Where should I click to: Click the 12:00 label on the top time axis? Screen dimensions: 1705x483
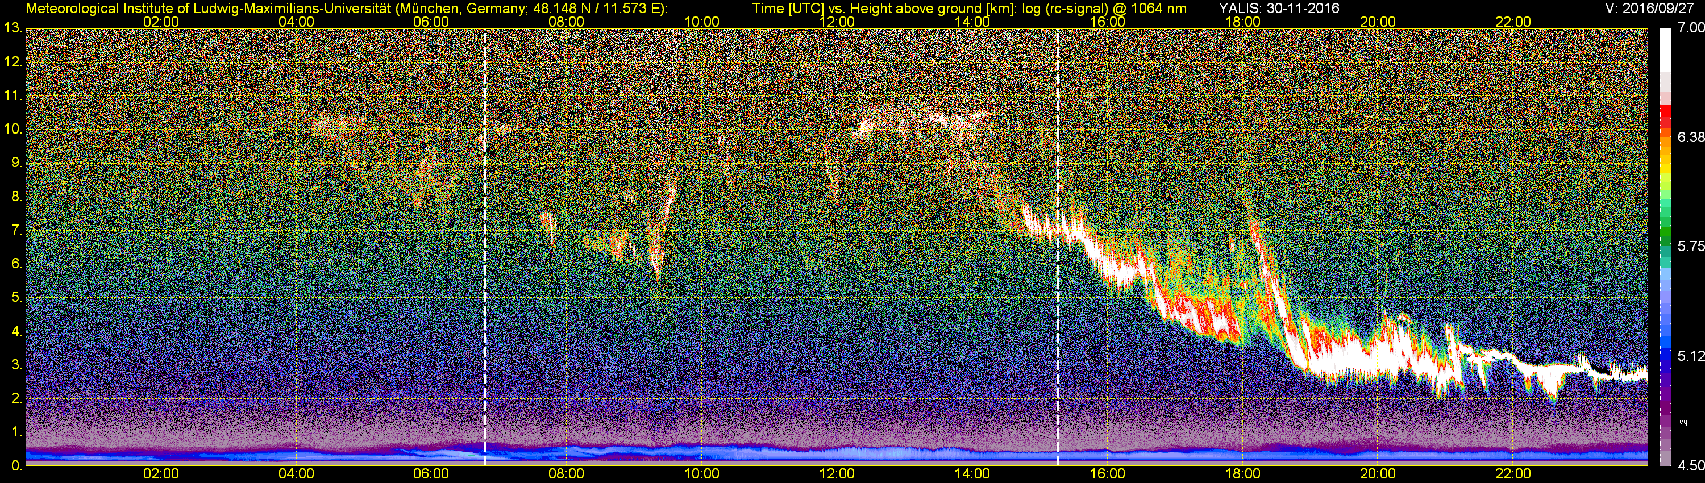click(837, 22)
